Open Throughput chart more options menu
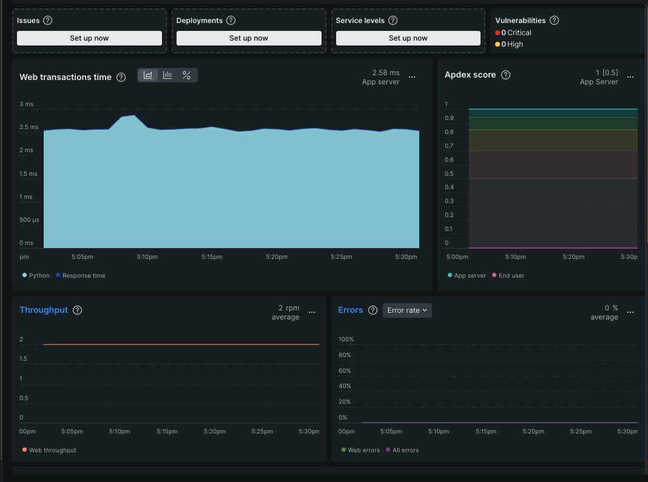648x482 pixels. (312, 312)
